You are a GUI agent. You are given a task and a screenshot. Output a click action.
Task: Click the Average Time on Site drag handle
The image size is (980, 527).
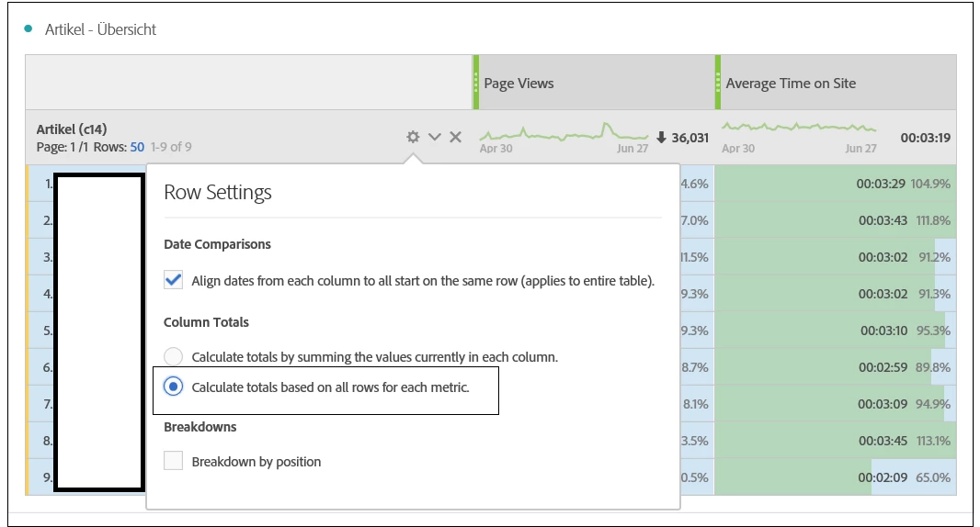[x=718, y=83]
